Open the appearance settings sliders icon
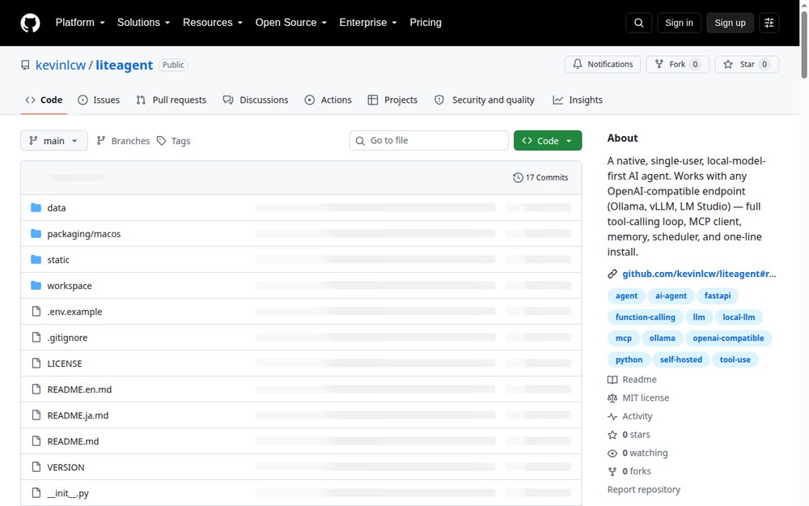The image size is (809, 506). tap(769, 23)
